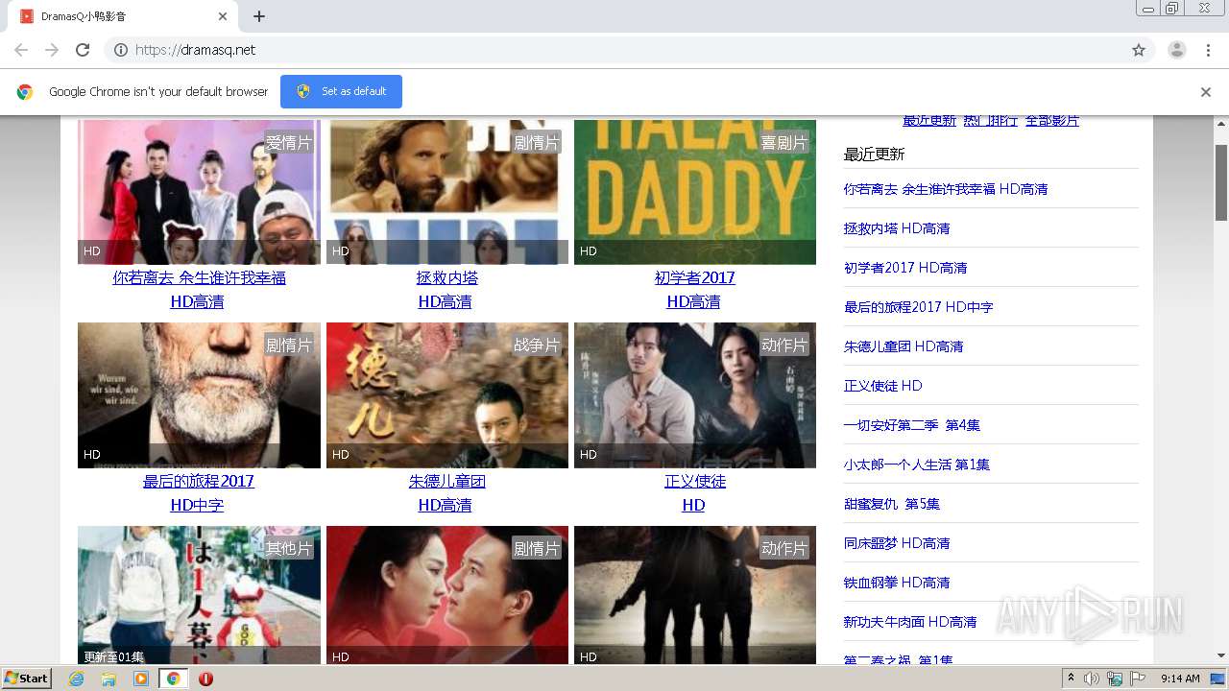
Task: Open sidebar link 你若离去 余生谁许我幸福 HD高清
Action: click(946, 189)
